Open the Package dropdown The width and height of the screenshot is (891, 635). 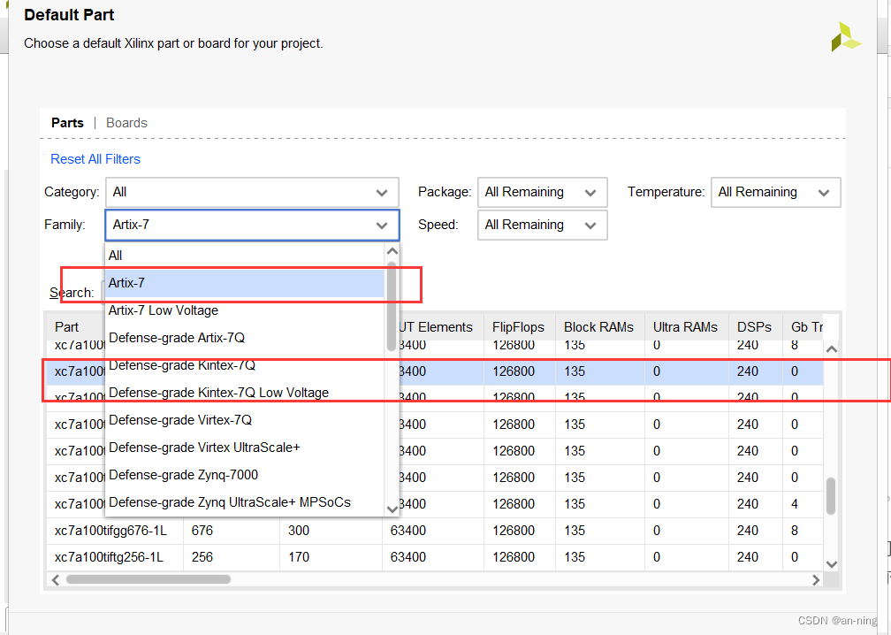(x=542, y=192)
